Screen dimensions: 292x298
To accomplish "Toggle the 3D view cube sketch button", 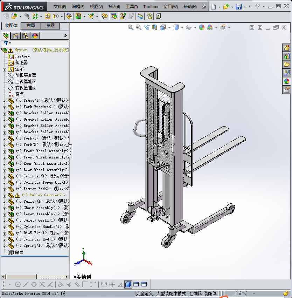I will [128, 285].
